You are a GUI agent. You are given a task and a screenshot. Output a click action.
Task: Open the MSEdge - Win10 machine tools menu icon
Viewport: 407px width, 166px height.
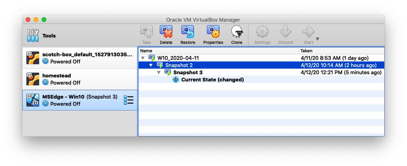129,100
